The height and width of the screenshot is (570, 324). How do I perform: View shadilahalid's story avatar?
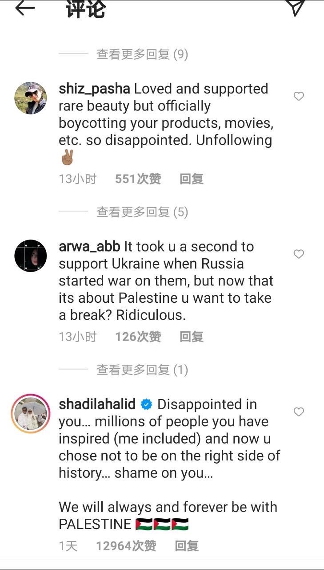pos(31,414)
